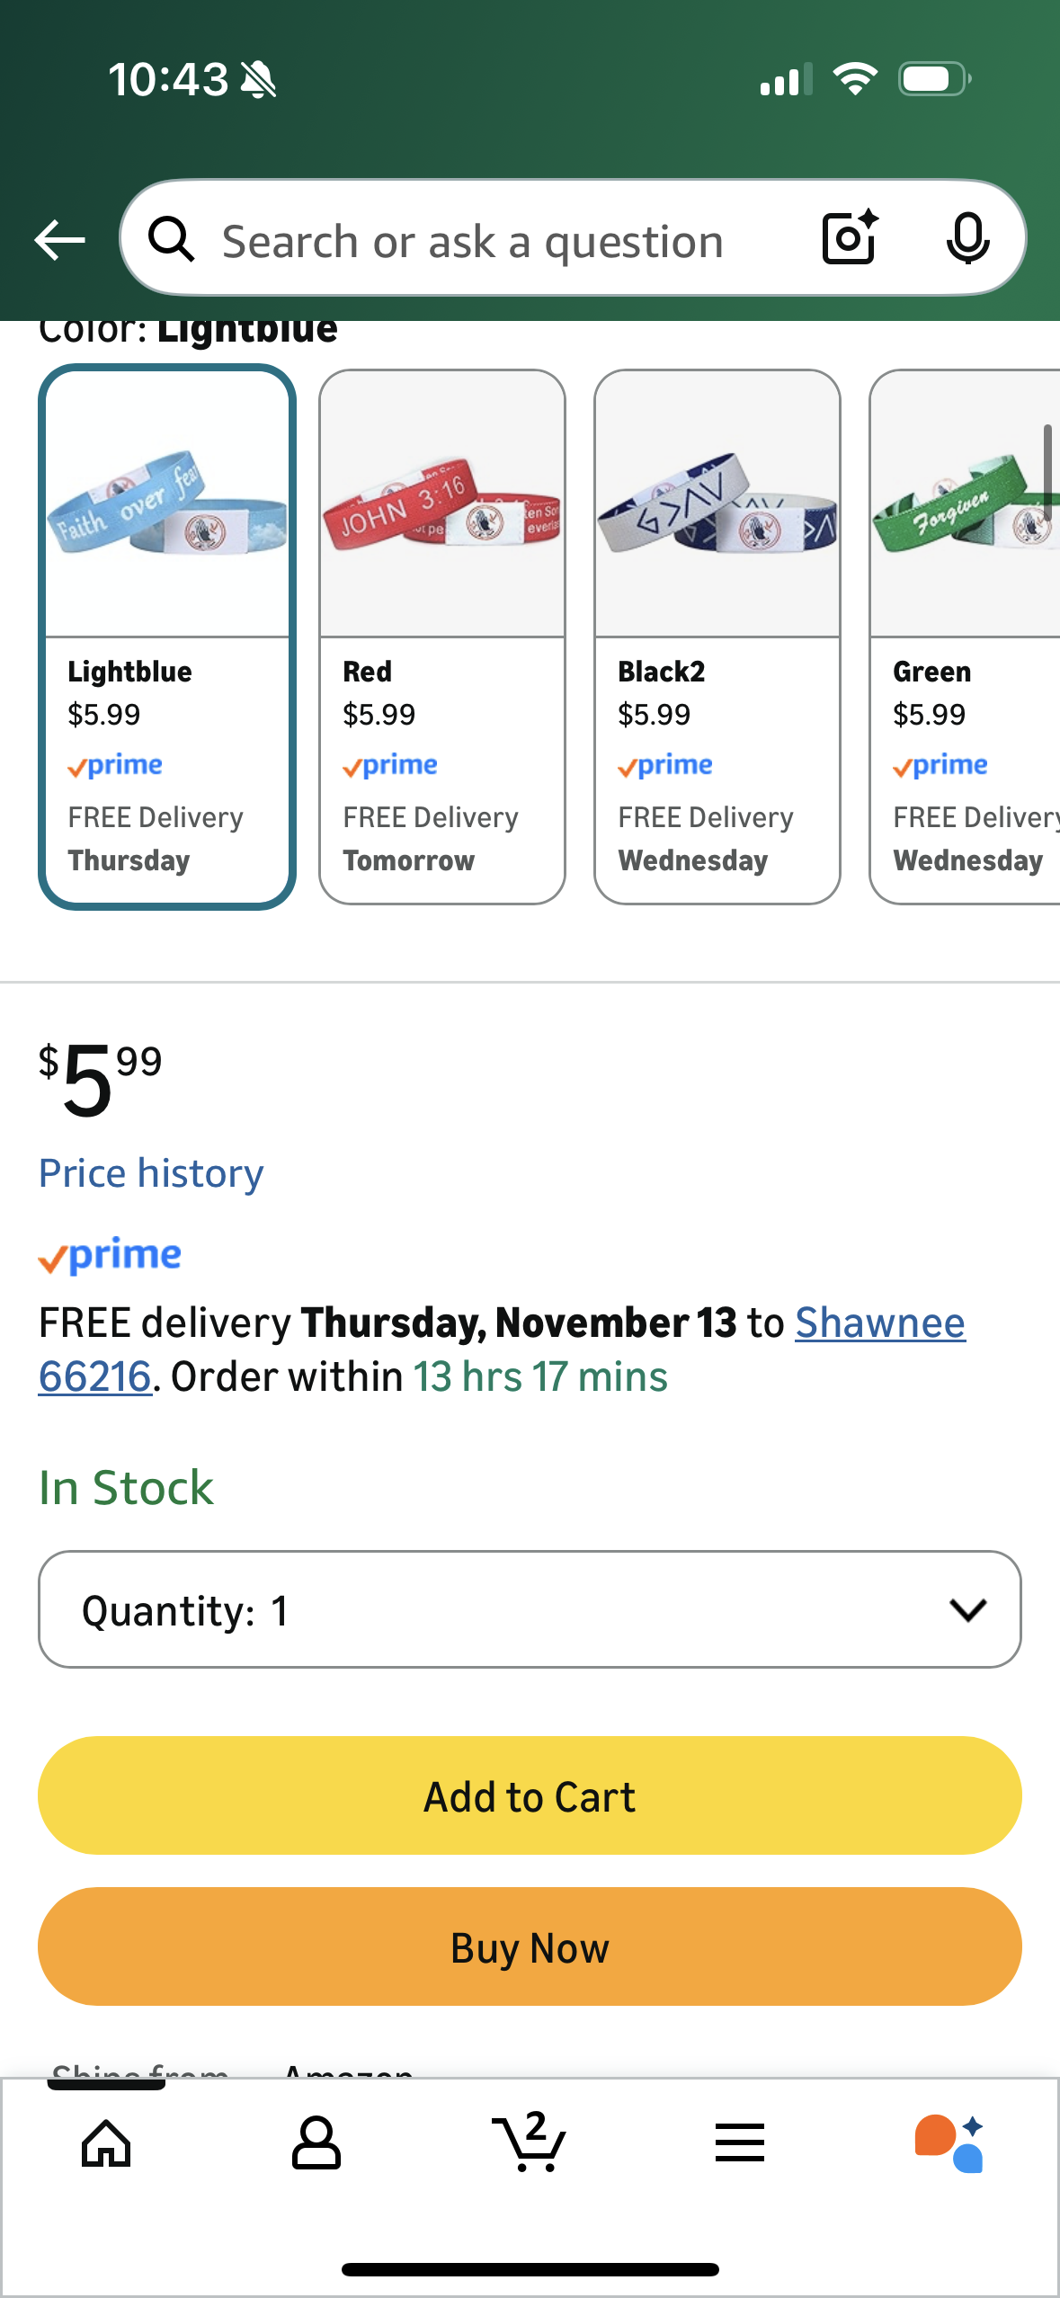Open the shopping cart icon
The width and height of the screenshot is (1060, 2298).
(530, 2143)
